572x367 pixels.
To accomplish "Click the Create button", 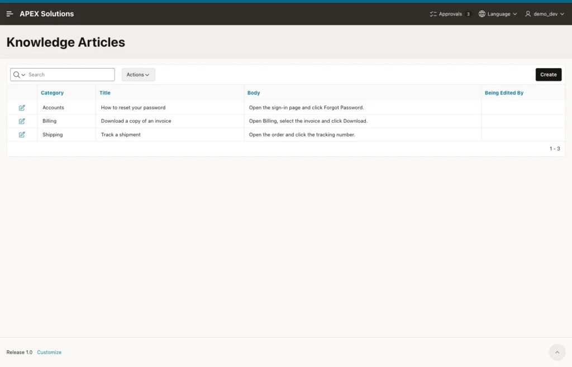I will click(x=549, y=75).
